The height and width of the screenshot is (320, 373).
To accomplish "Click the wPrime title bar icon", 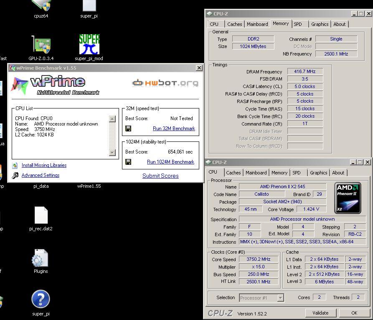I will (12, 68).
